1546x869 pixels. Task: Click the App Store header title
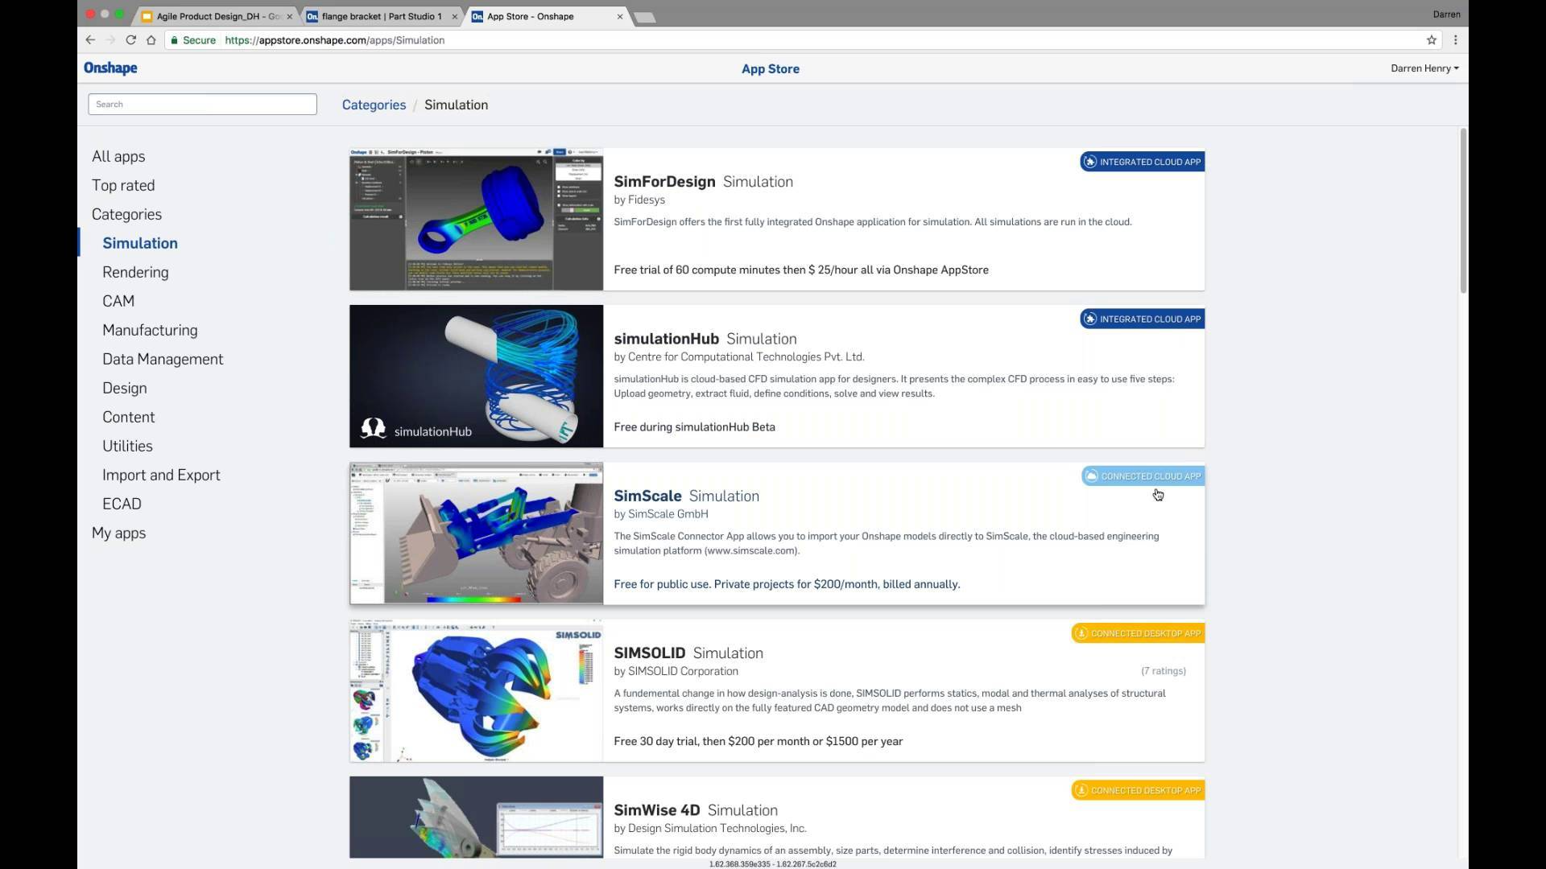771,69
